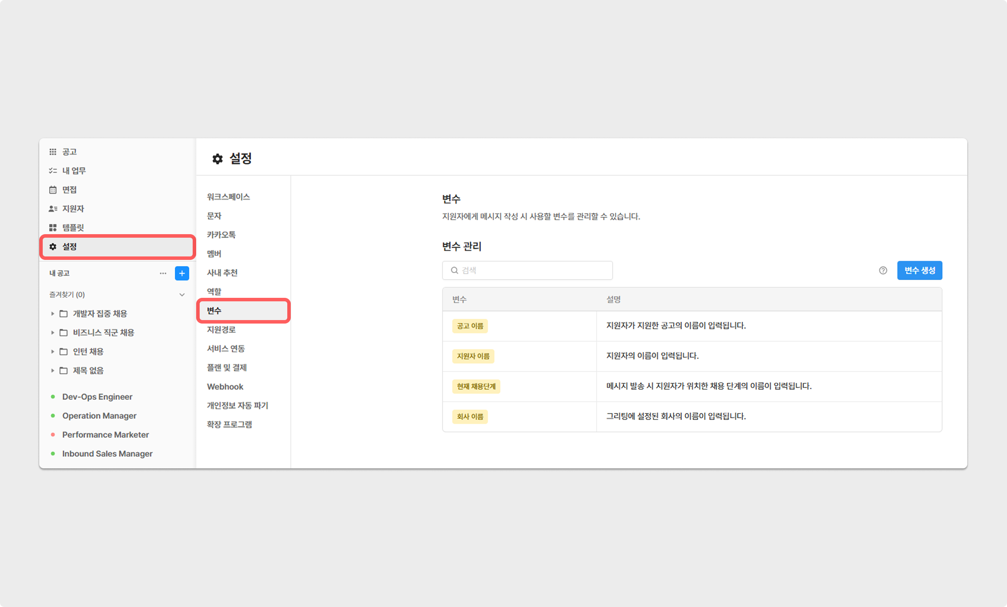Expand the 제목 없음 folder
This screenshot has width=1007, height=607.
click(53, 371)
